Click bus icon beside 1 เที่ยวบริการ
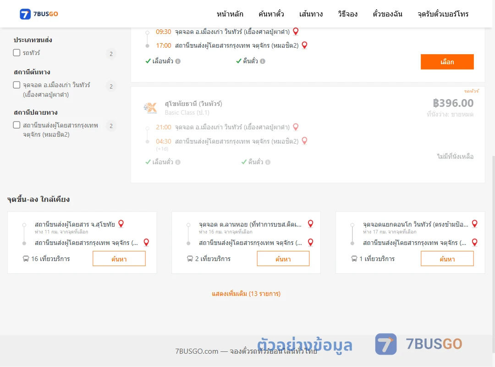 tap(354, 259)
